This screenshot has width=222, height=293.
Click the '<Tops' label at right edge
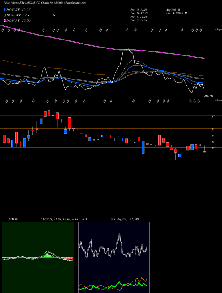pyautogui.click(x=218, y=30)
